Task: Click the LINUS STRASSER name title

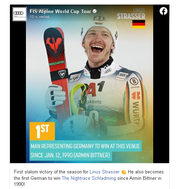Action: [131, 13]
